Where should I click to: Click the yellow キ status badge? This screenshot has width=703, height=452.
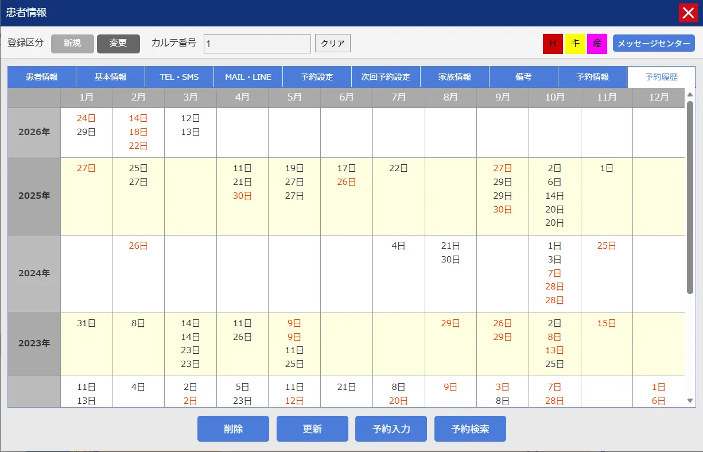(x=575, y=44)
